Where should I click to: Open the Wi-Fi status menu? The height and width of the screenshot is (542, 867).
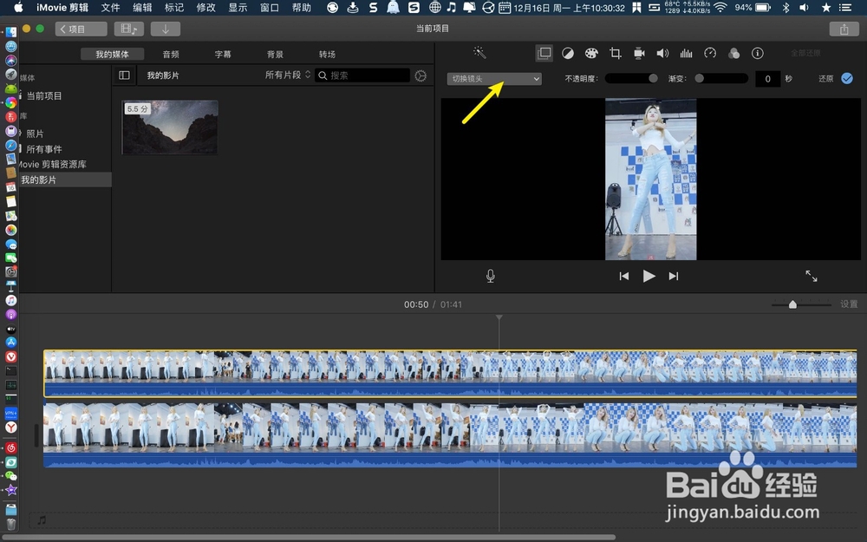tap(720, 8)
